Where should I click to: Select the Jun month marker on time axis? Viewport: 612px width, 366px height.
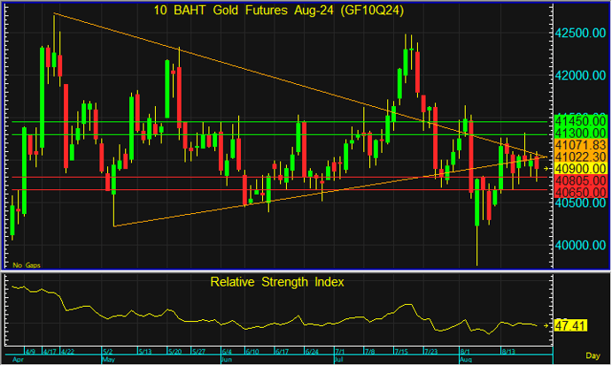point(226,361)
